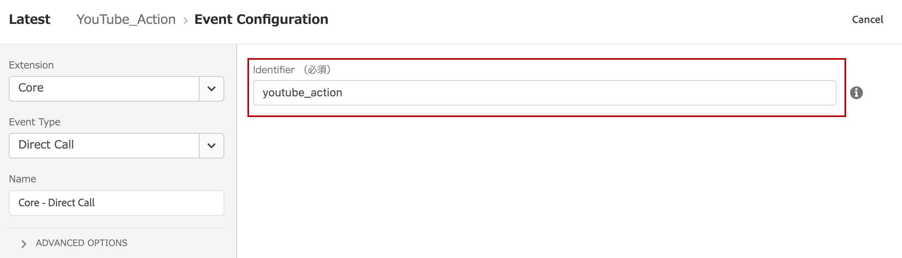Click the info icon beside Identifier field

[856, 93]
